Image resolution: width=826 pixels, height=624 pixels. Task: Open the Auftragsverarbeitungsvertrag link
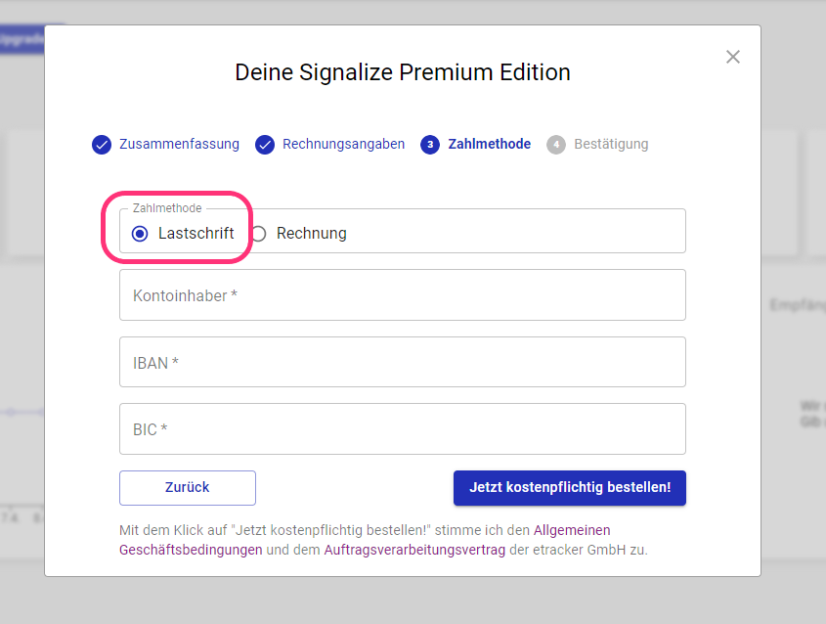click(414, 550)
